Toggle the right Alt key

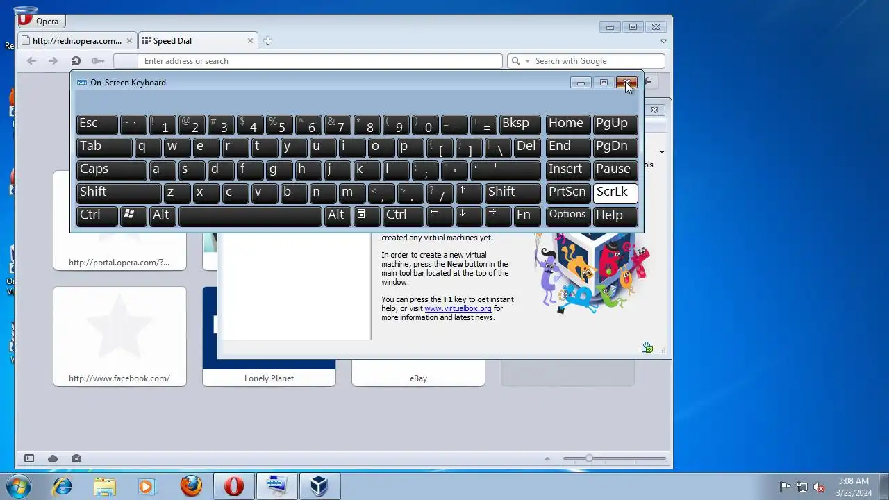click(x=338, y=215)
